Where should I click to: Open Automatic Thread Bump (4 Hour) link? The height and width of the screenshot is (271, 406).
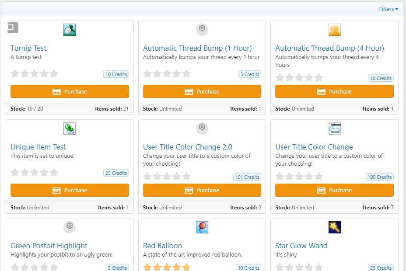[329, 48]
